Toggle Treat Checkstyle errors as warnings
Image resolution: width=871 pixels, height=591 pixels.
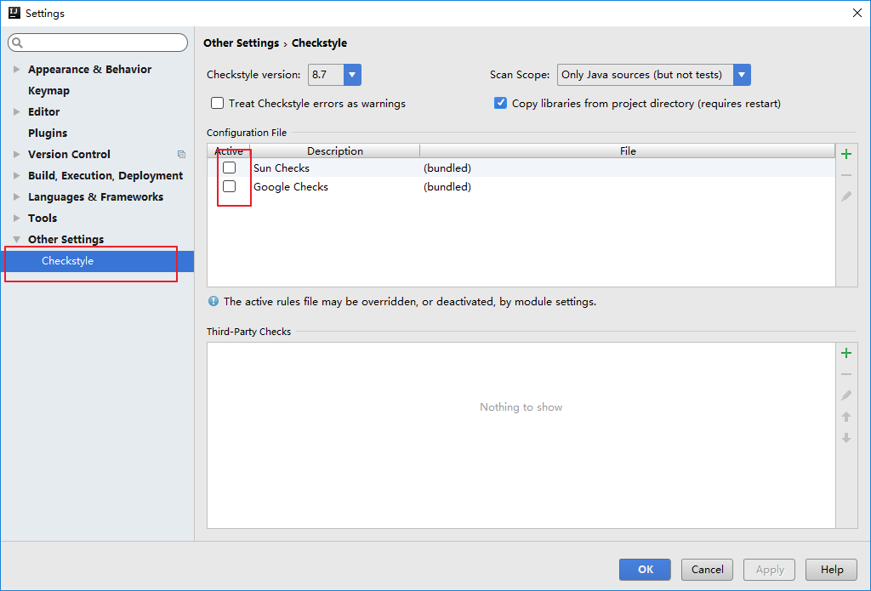(217, 103)
